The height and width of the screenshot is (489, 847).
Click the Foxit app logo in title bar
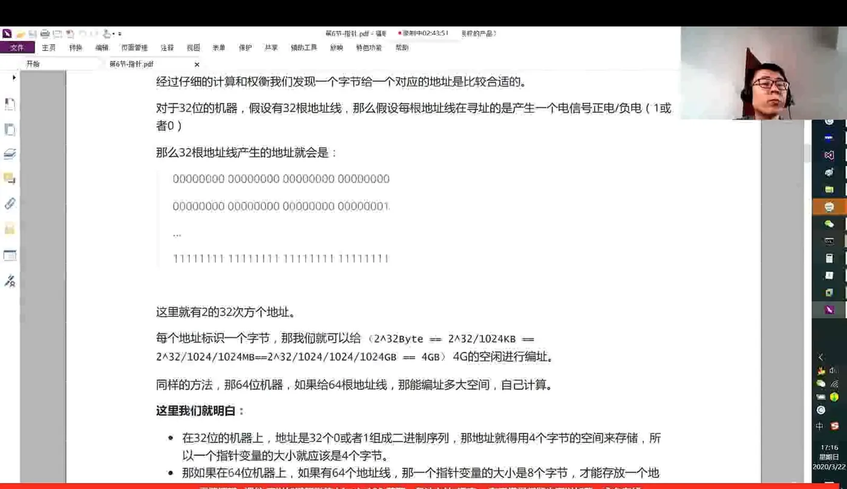7,34
